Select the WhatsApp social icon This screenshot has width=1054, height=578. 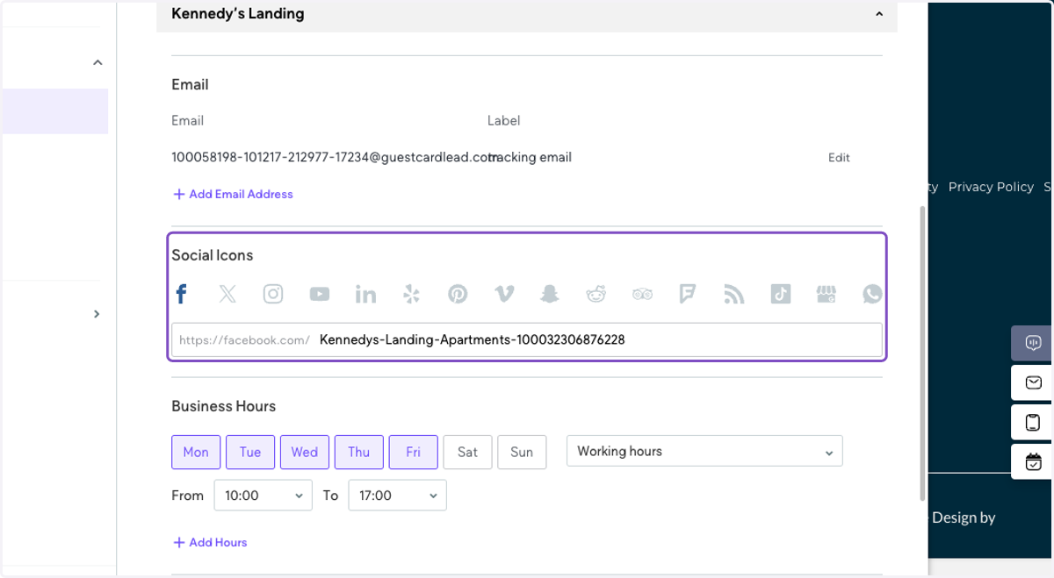point(872,294)
